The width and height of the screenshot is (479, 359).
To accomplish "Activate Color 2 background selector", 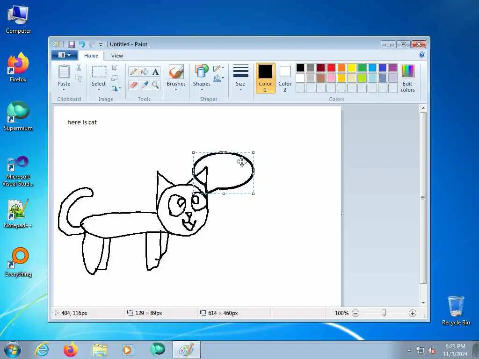I will 285,78.
